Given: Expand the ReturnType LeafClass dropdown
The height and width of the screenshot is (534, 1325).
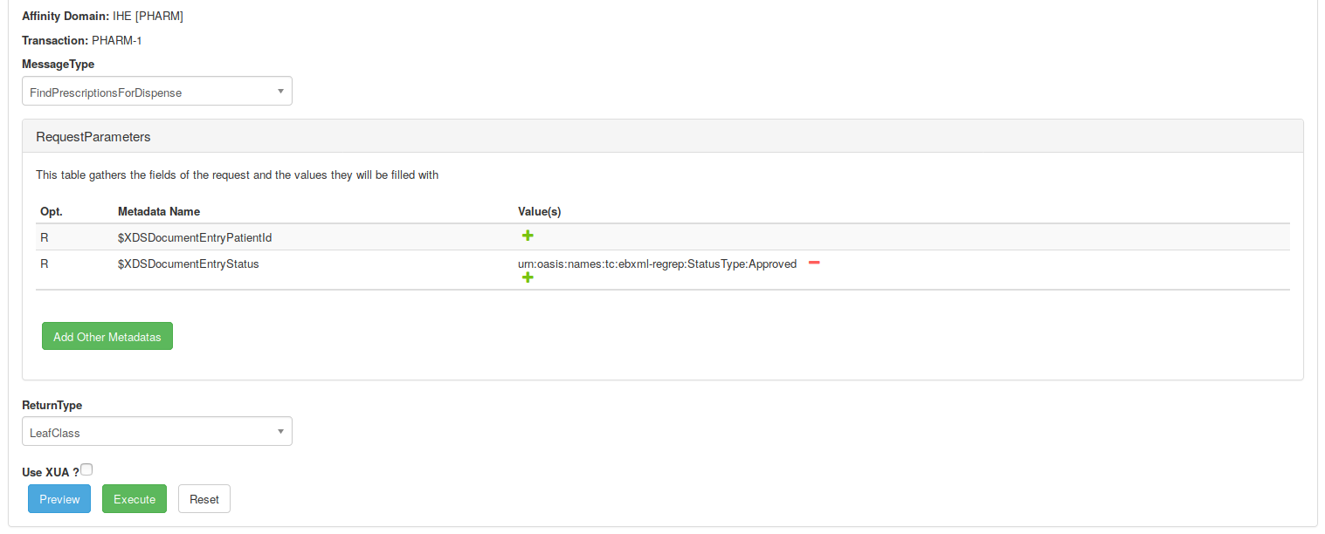Looking at the screenshot, I should tap(157, 432).
